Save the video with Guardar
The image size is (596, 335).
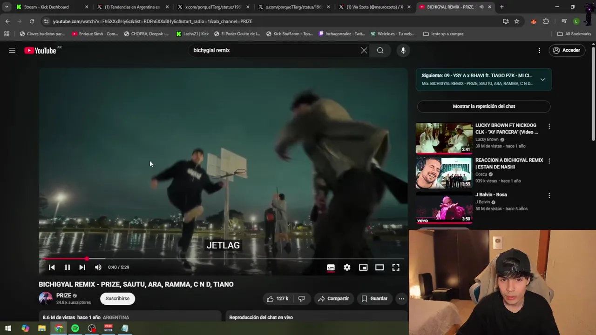(374, 299)
